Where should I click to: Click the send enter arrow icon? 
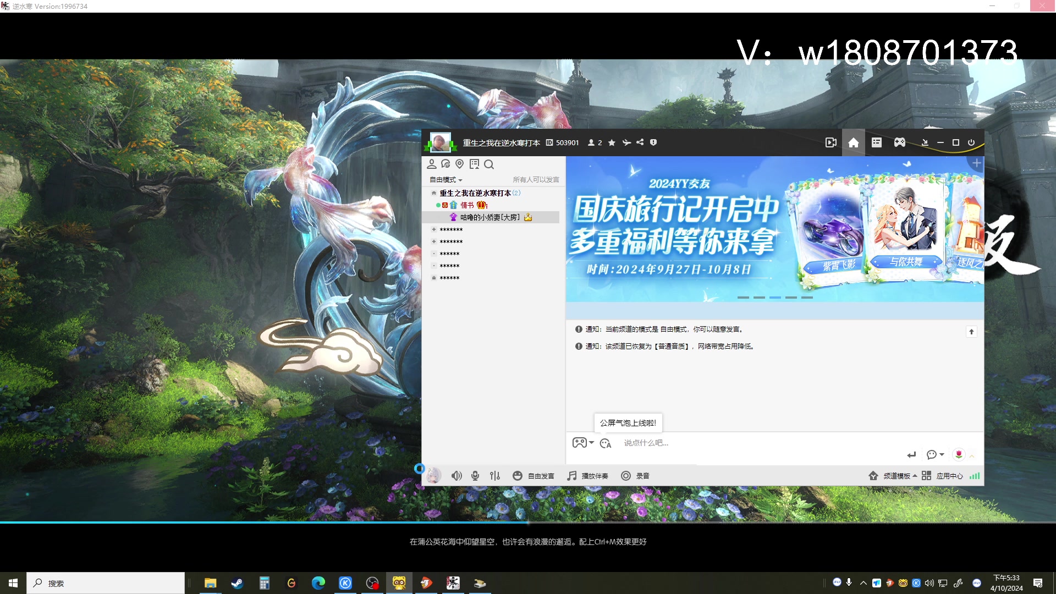click(x=911, y=455)
